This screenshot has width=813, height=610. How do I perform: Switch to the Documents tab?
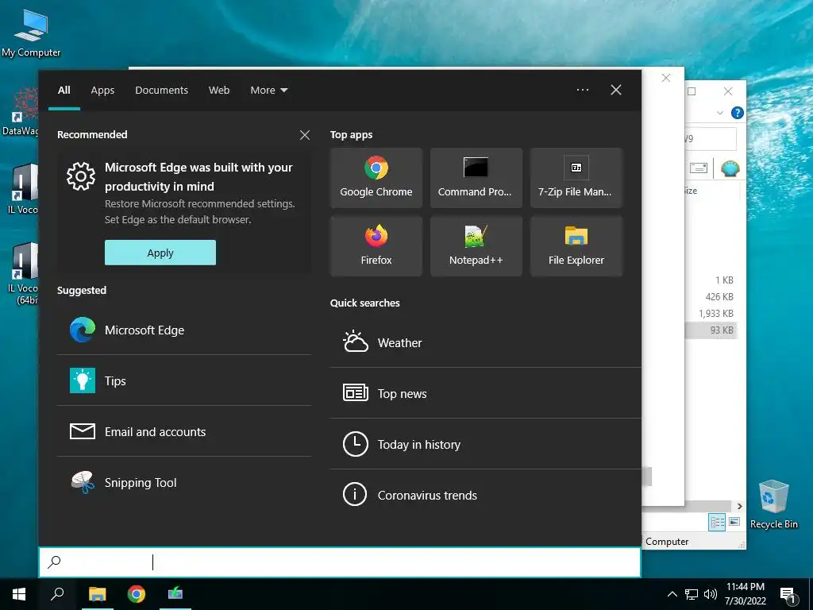161,91
